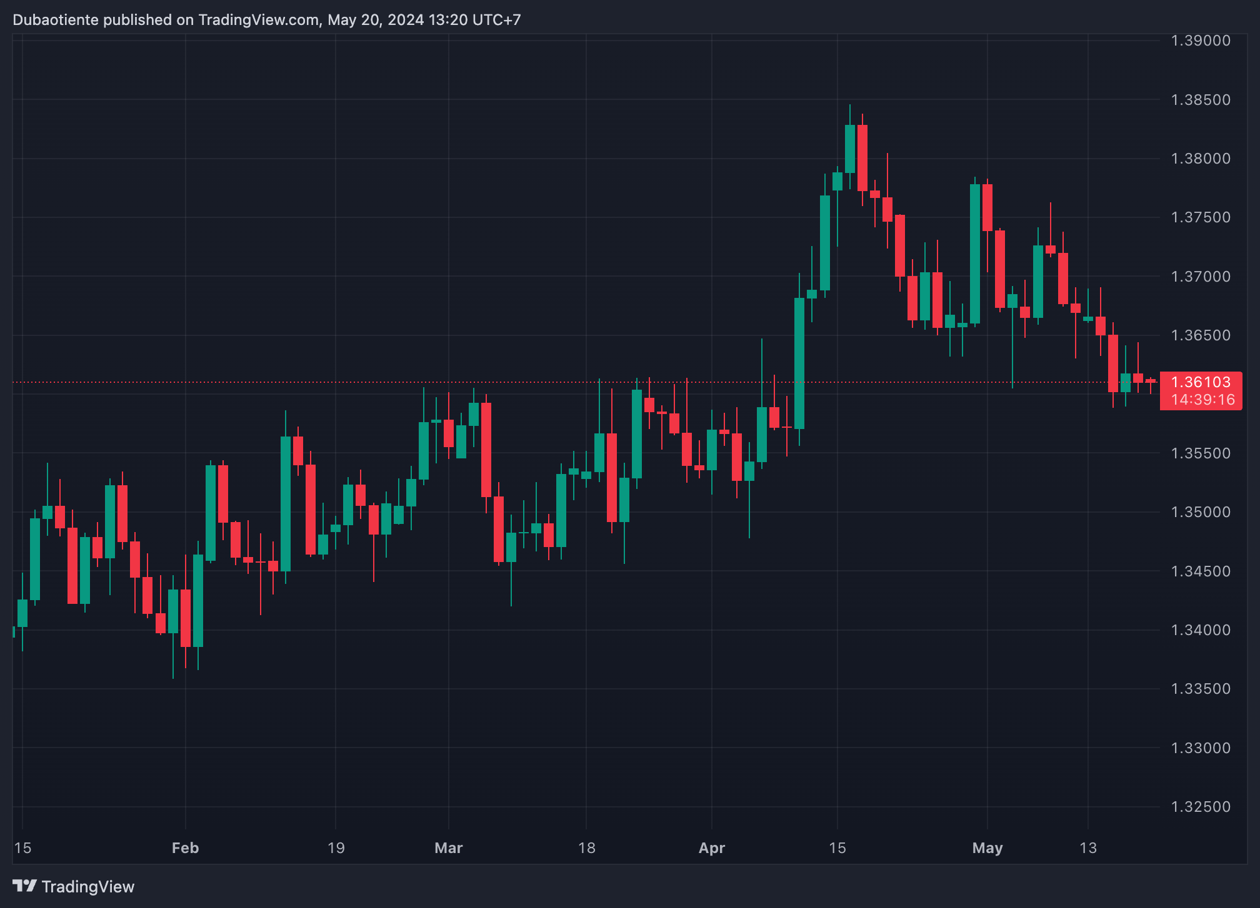Click the 1.38000 price axis label
Viewport: 1260px width, 908px height.
point(1201,159)
